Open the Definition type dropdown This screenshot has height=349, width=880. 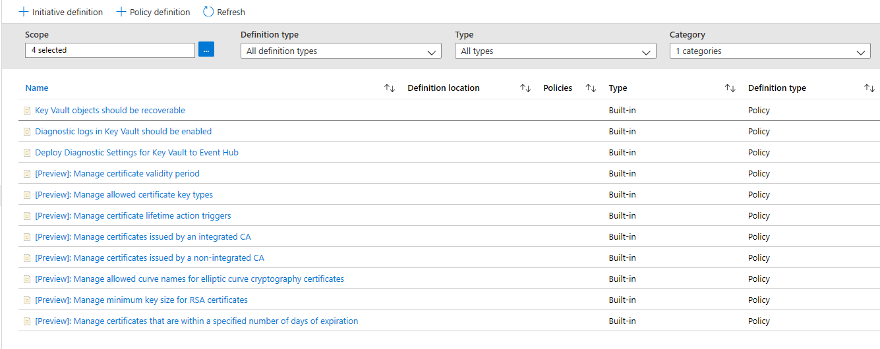click(x=341, y=51)
